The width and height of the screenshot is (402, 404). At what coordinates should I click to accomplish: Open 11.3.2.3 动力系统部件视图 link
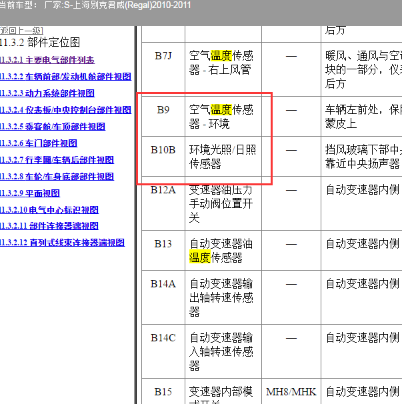click(x=47, y=93)
